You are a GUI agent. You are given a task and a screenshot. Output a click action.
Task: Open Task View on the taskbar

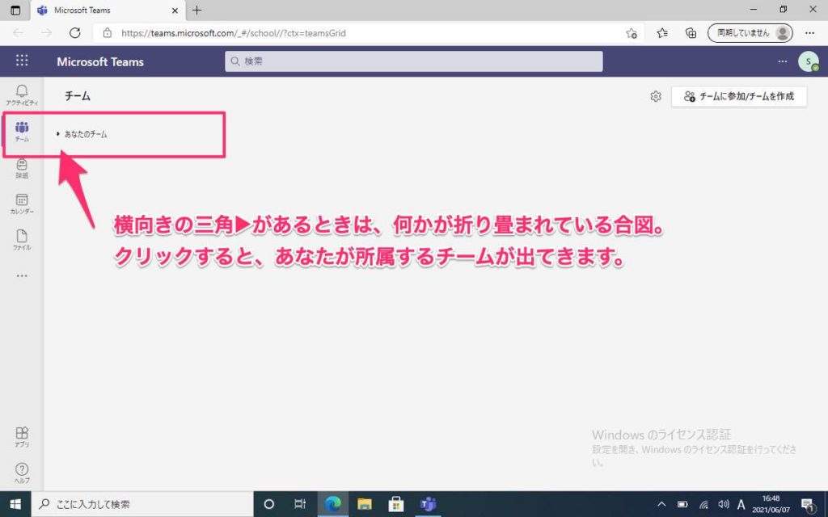click(300, 504)
